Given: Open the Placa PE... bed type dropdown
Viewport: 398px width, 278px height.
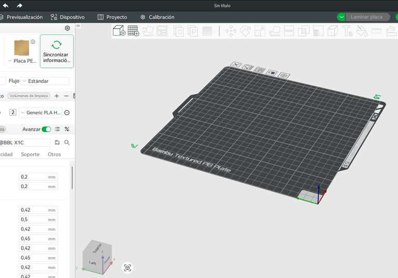Looking at the screenshot, I should tap(22, 61).
